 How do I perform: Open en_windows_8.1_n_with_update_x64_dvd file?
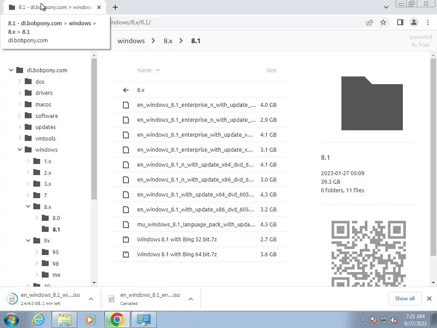(199, 164)
